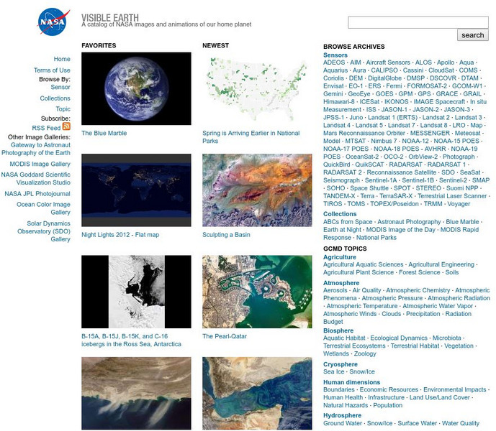Screen dimensions: 496x431
Task: Click the Human dimensions topic heading
Action: pyautogui.click(x=352, y=382)
